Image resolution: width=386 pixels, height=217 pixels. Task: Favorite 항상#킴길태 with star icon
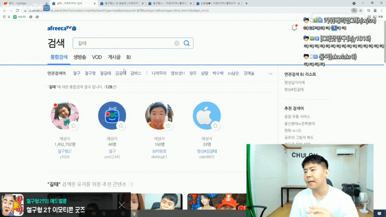tap(215, 126)
